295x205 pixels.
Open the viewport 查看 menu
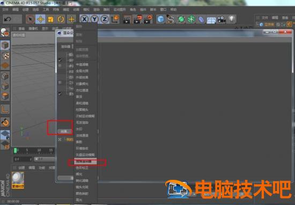21,28
